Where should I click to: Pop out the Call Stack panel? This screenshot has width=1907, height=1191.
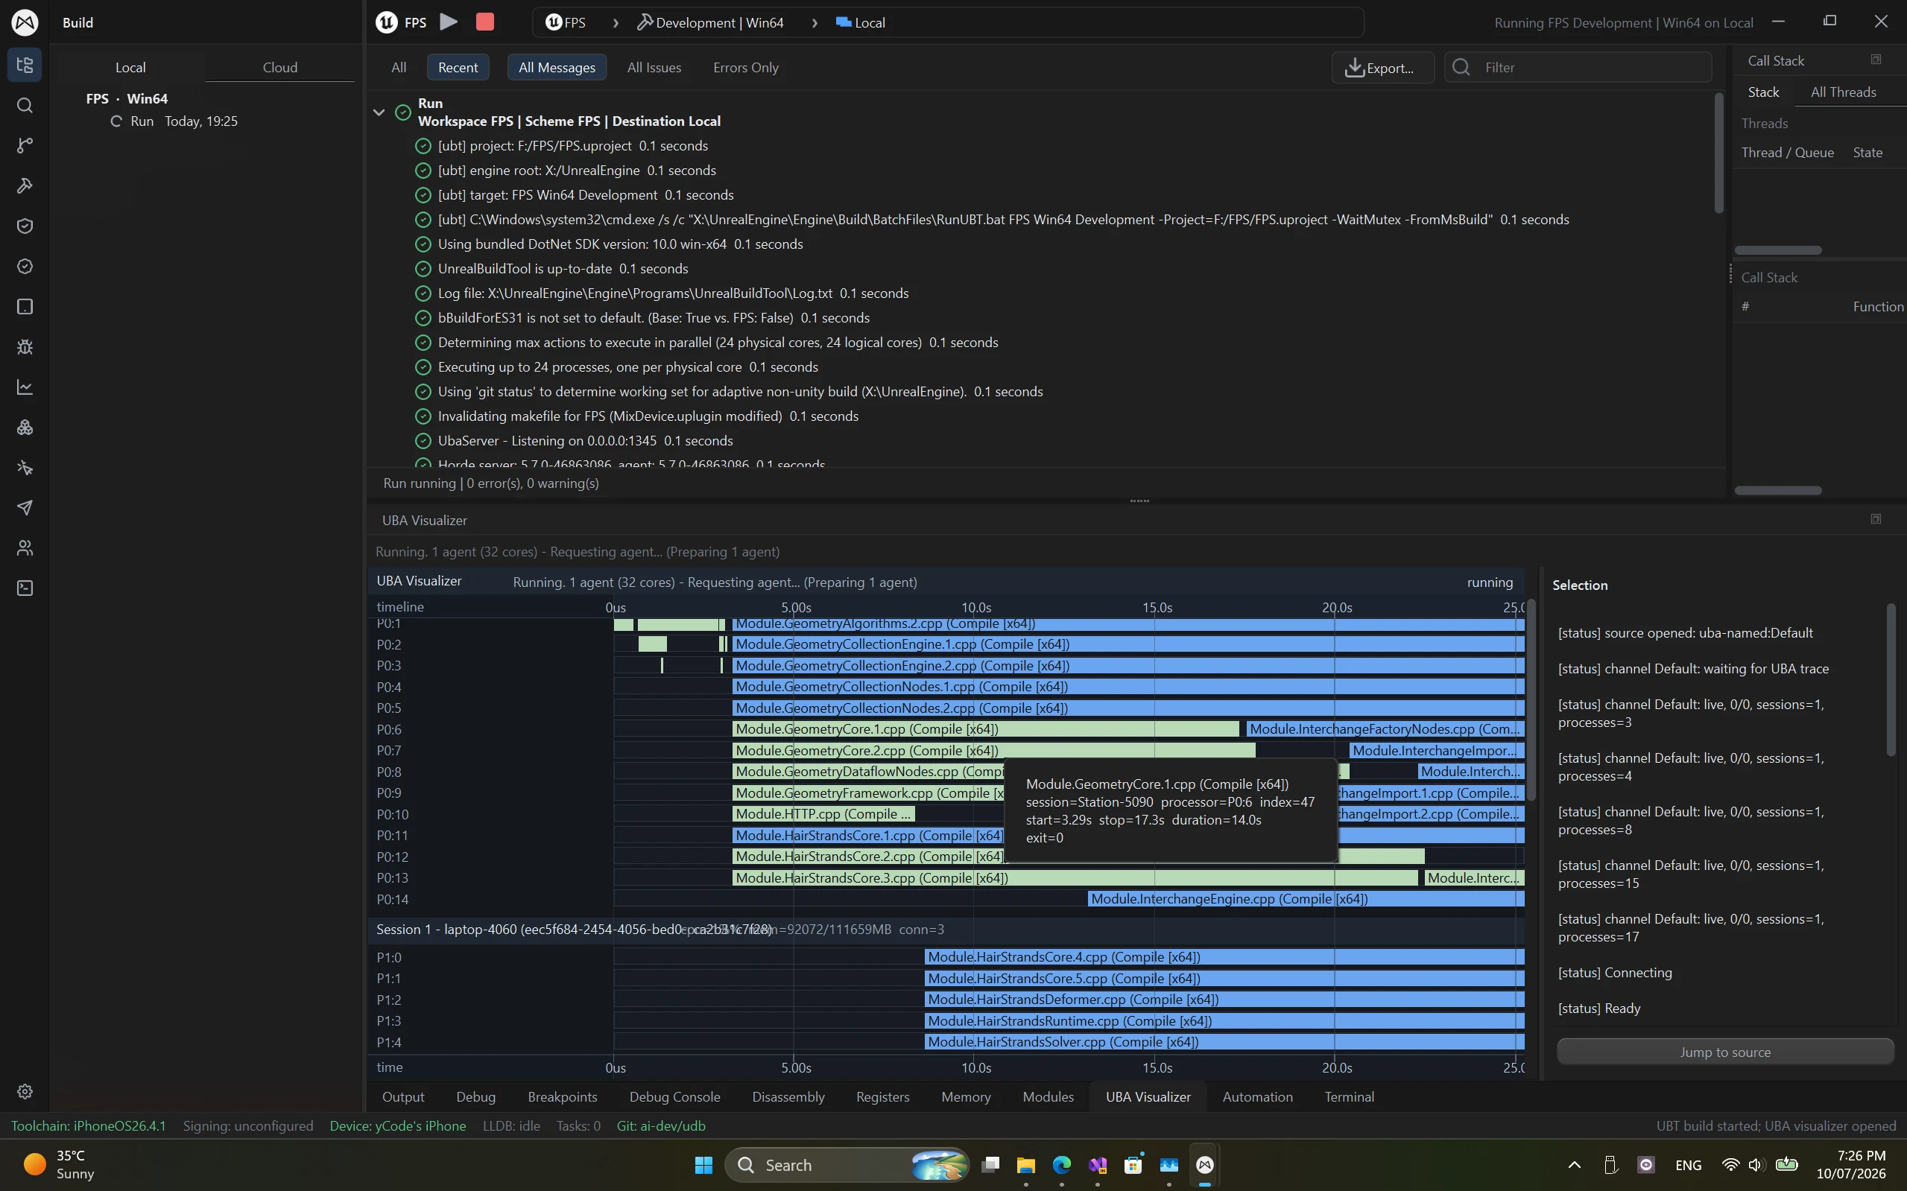1876,60
